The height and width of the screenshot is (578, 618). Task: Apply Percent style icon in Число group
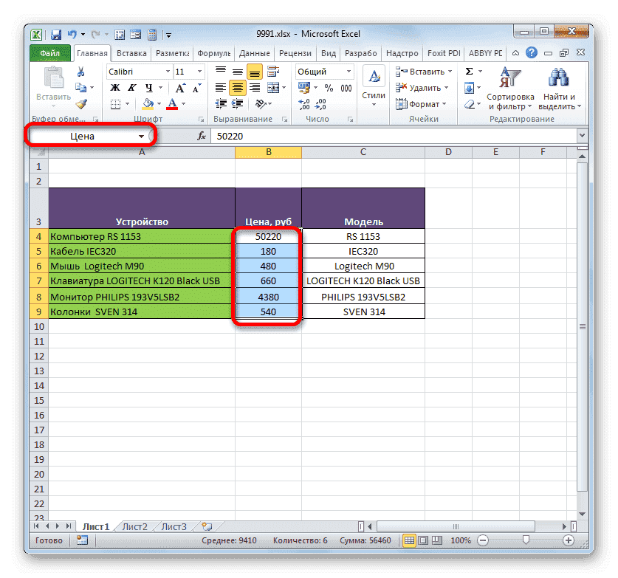(x=329, y=87)
